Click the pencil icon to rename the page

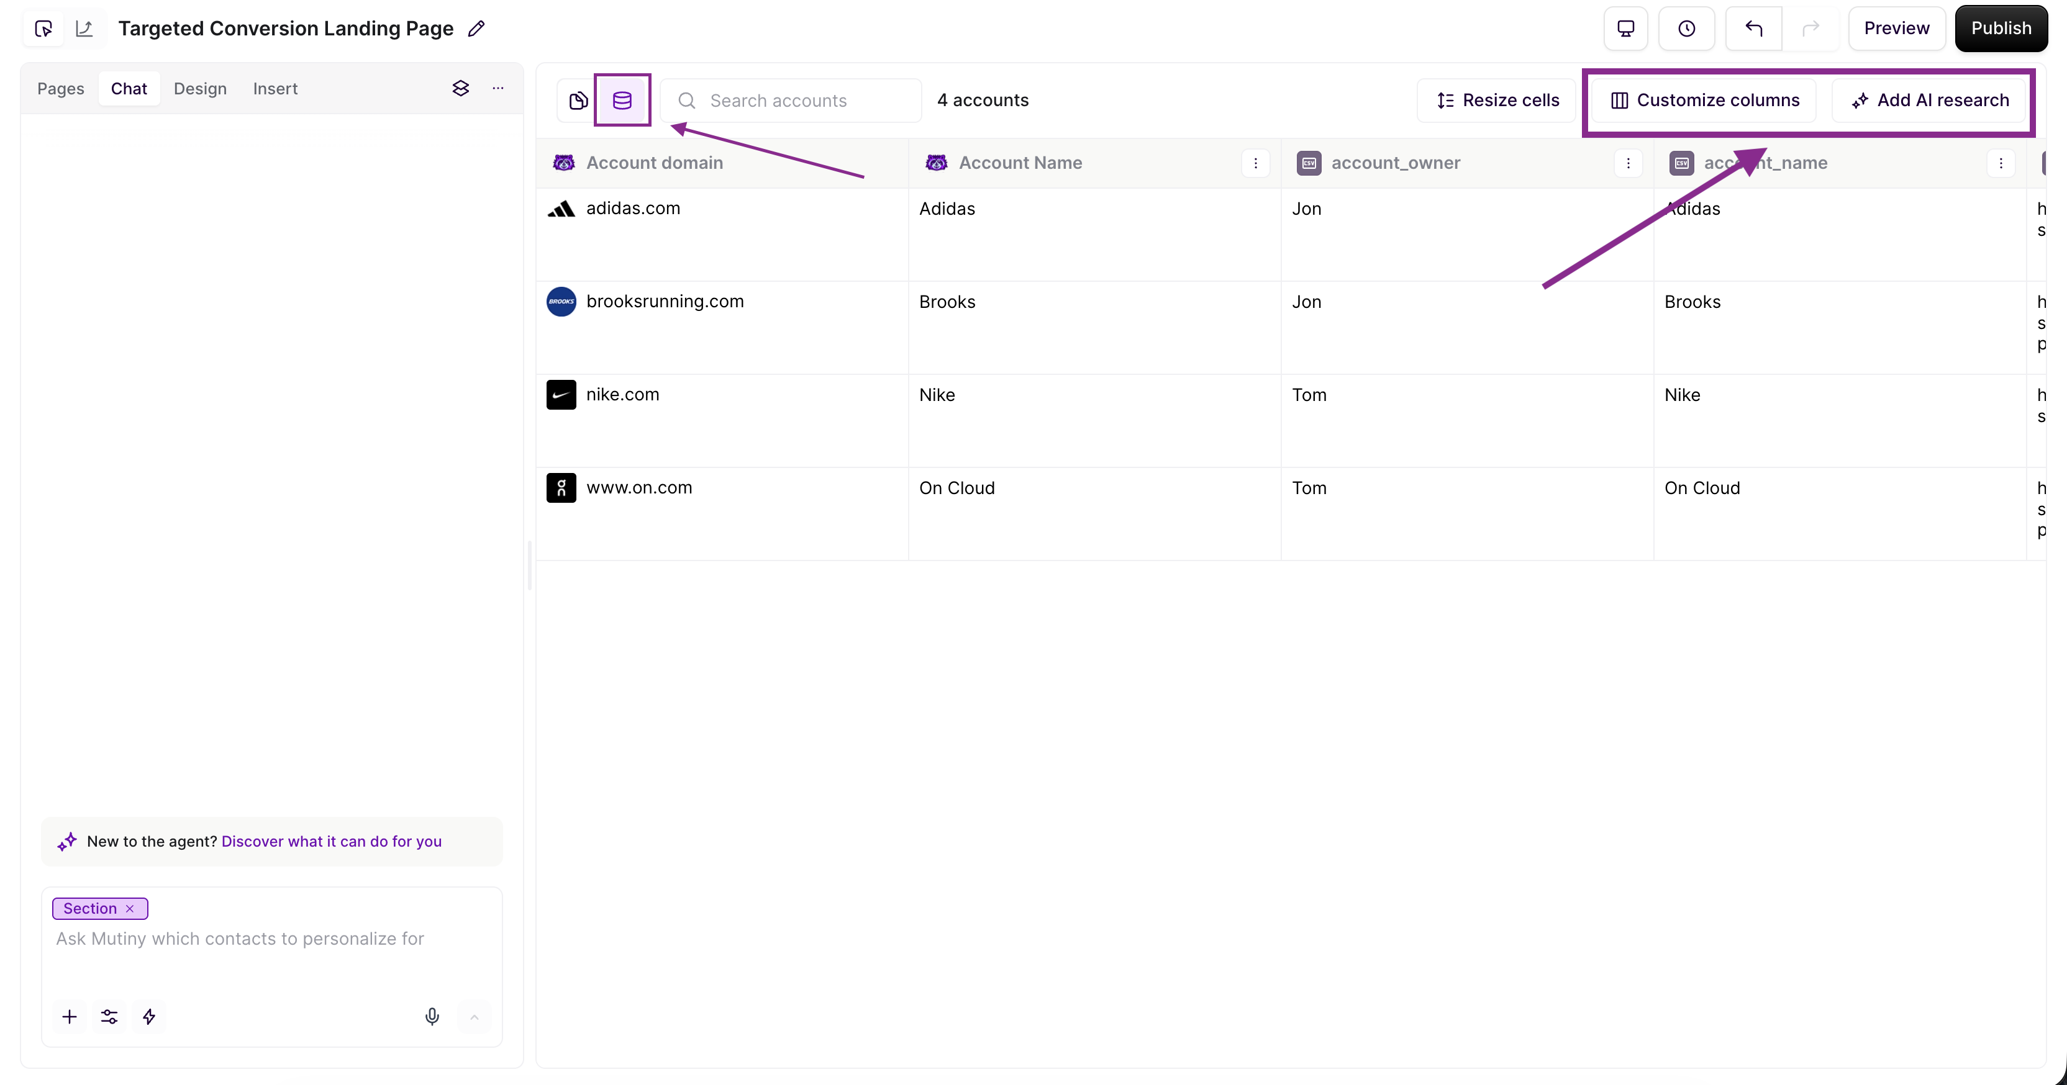click(476, 28)
